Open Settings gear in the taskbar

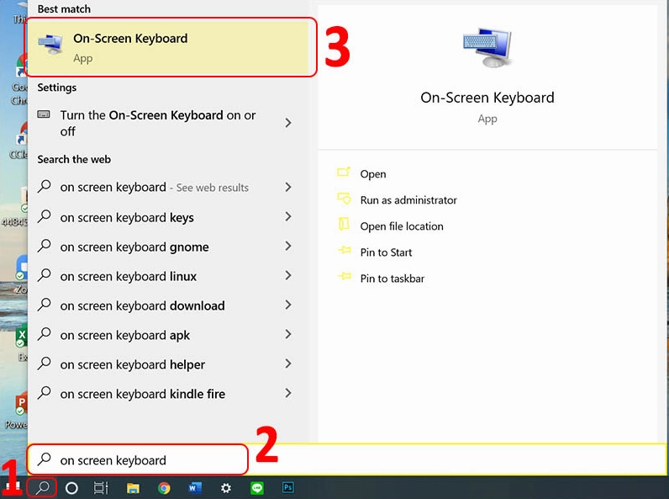point(226,488)
